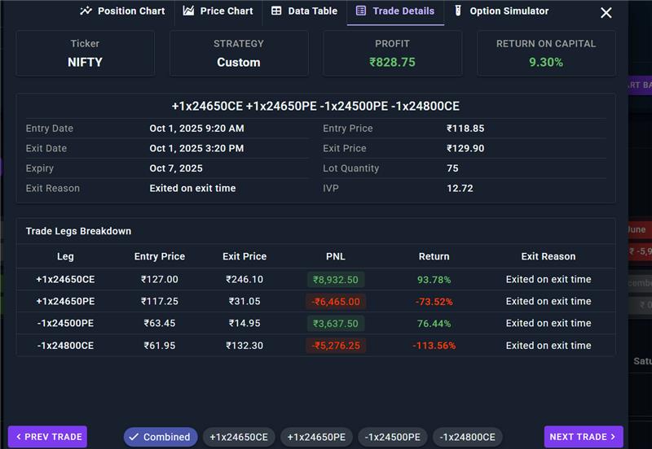The image size is (652, 449).
Task: Switch to the Price Chart tab
Action: (218, 11)
